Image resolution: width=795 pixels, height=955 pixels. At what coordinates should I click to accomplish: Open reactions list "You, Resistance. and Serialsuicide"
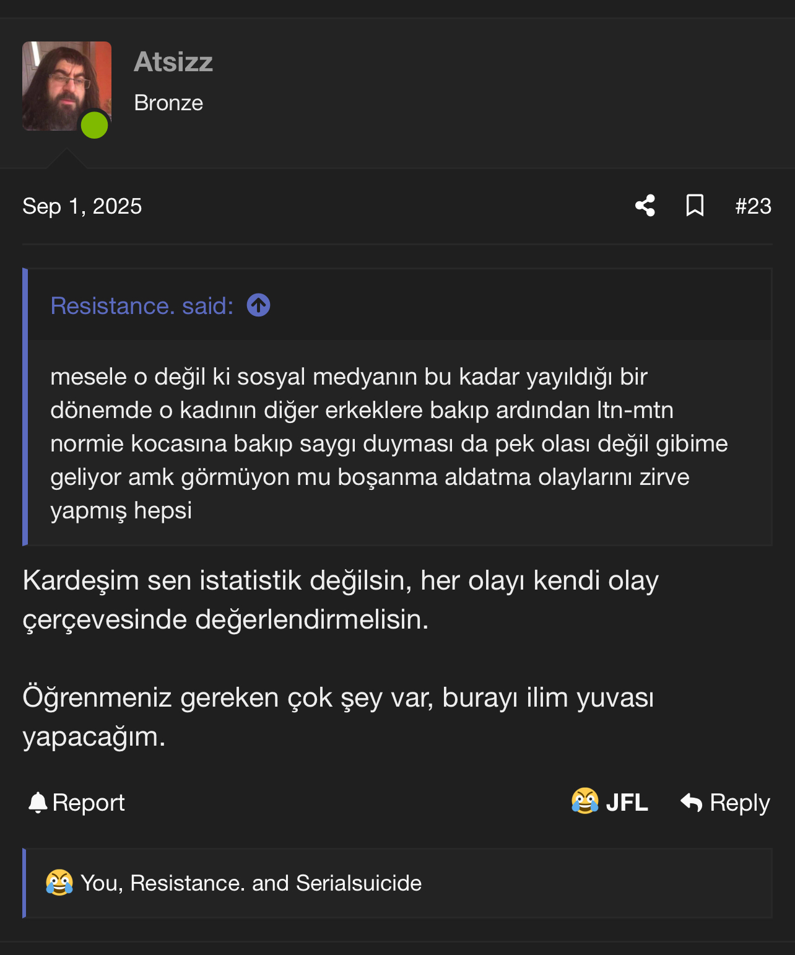point(251,883)
